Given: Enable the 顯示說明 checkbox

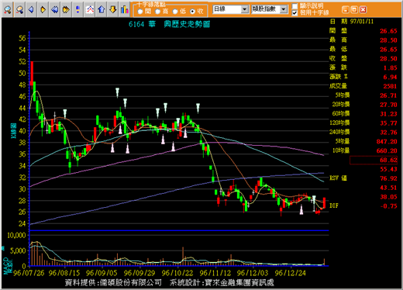Looking at the screenshot, I should pyautogui.click(x=294, y=6).
